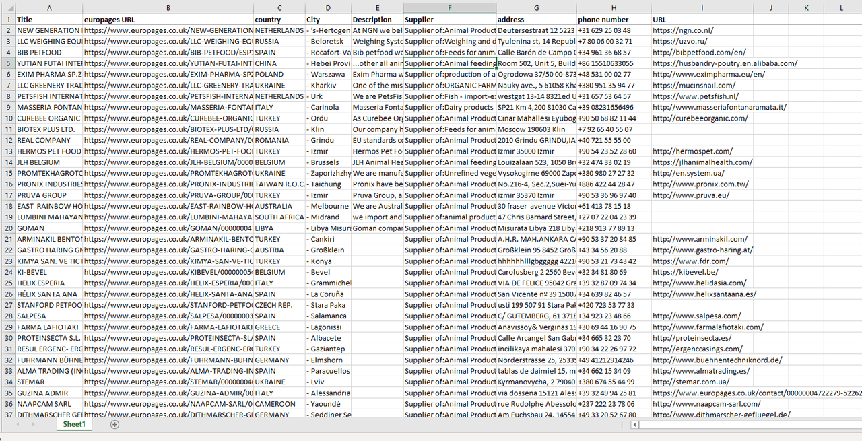
Task: Select row 20 header
Action: pyautogui.click(x=7, y=228)
